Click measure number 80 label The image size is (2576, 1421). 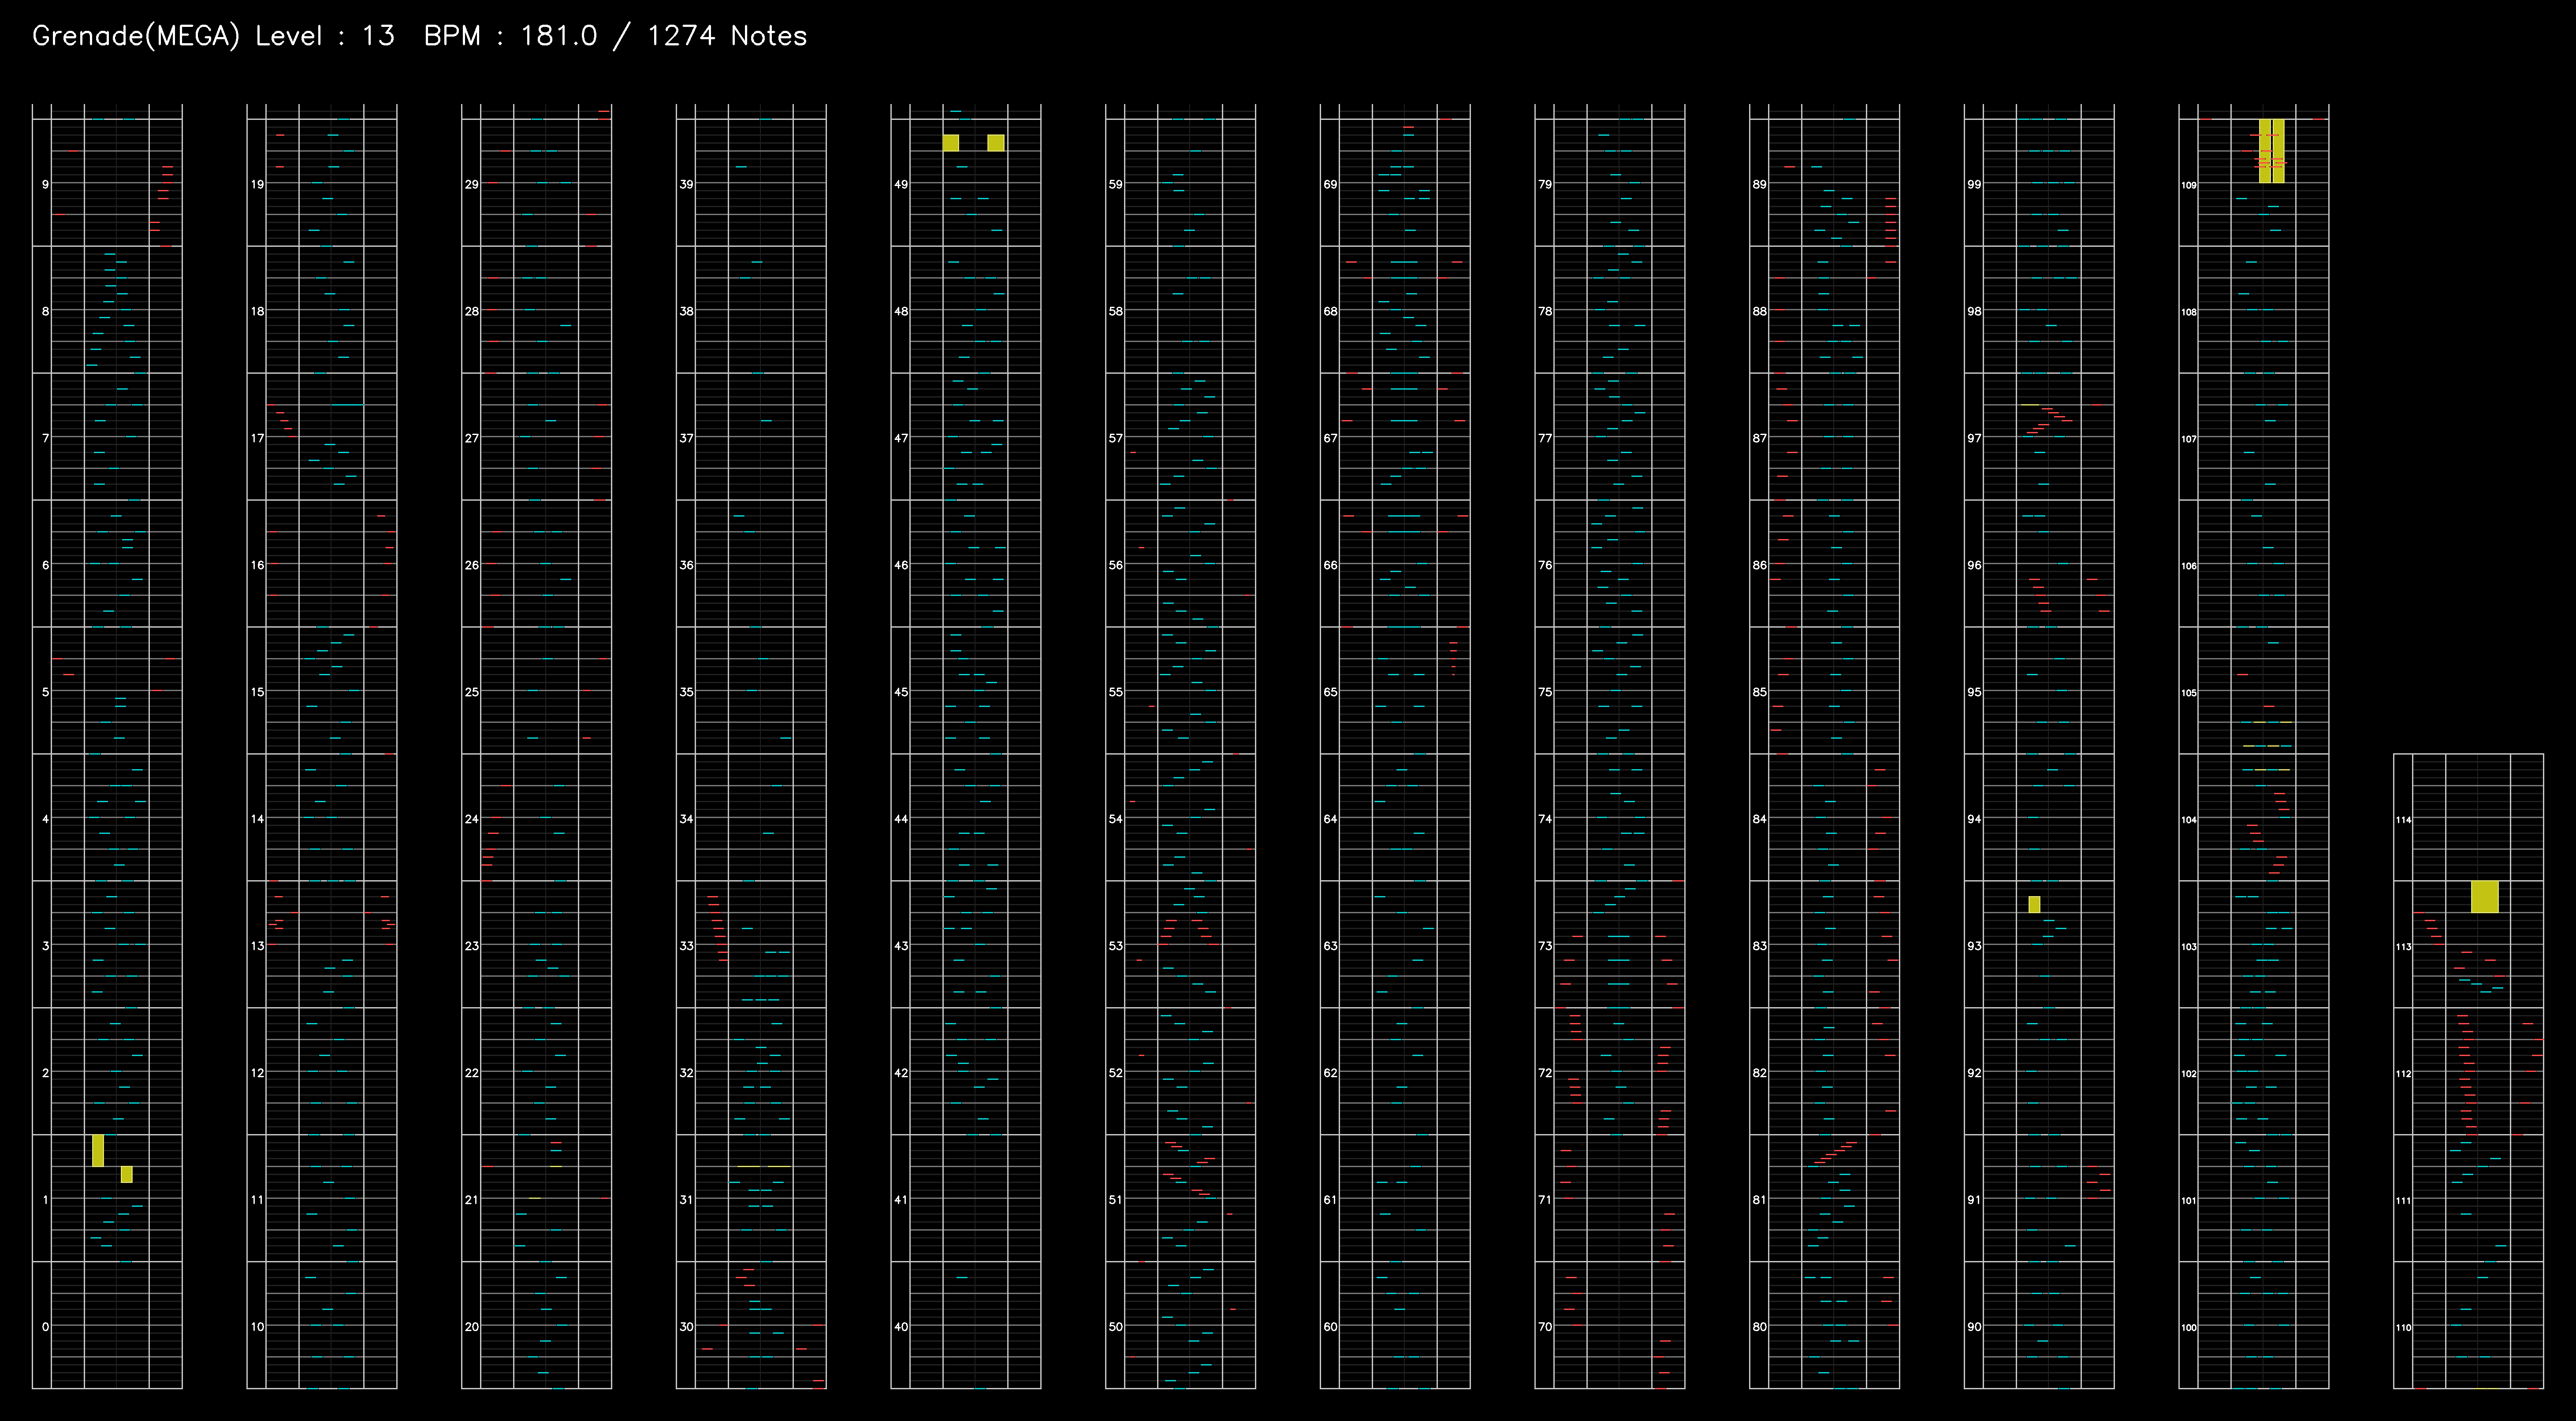click(1760, 1327)
